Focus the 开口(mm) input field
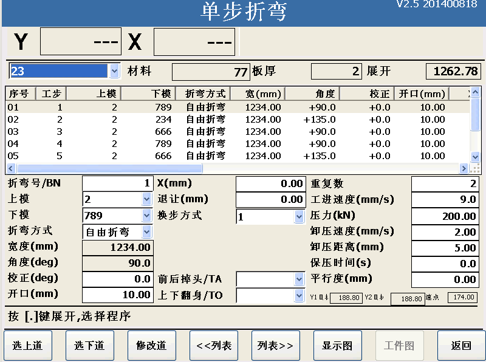Image resolution: width=486 pixels, height=362 pixels. click(x=117, y=295)
